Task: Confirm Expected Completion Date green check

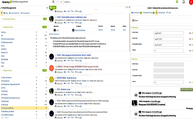Action: [x=192, y=45]
